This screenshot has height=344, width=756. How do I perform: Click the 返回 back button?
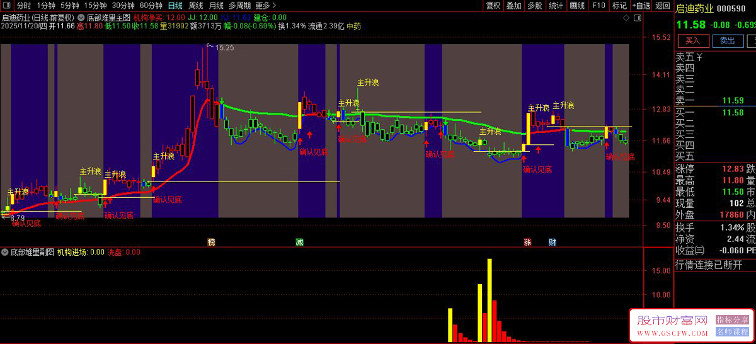[x=663, y=6]
